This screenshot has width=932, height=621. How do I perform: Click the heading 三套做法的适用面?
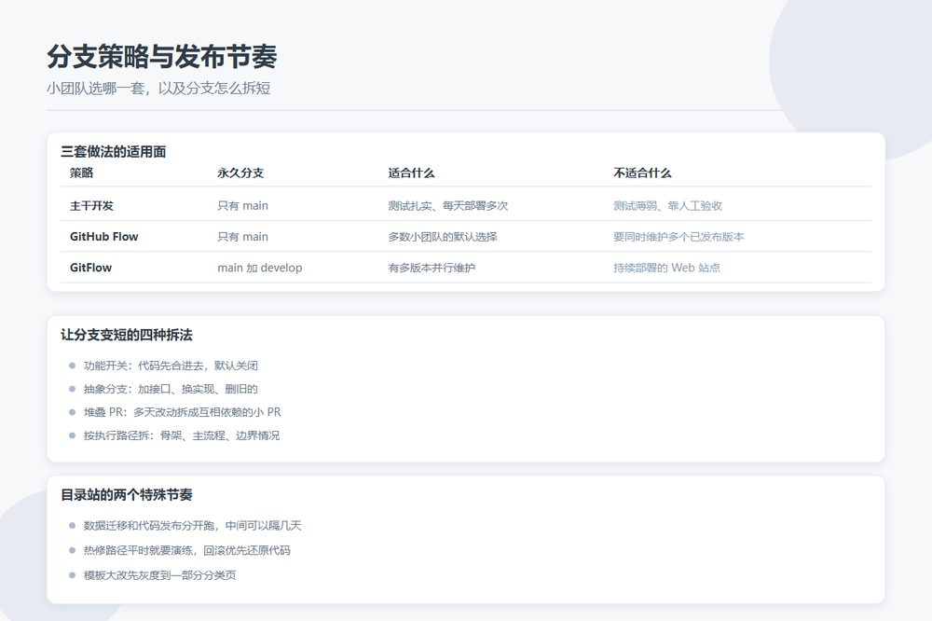113,152
